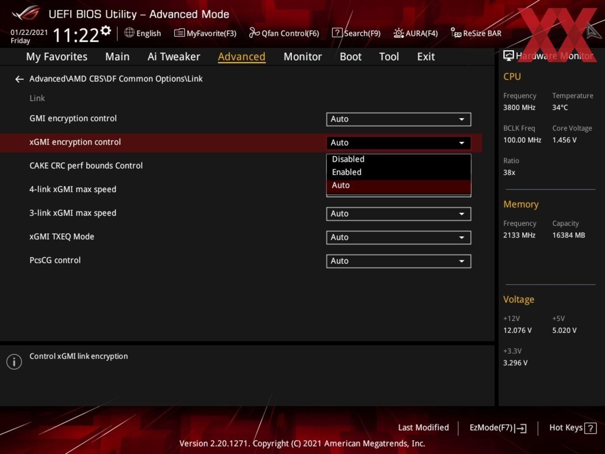Image resolution: width=605 pixels, height=454 pixels.
Task: Click Core Voltage value 1.456 V
Action: click(x=564, y=140)
